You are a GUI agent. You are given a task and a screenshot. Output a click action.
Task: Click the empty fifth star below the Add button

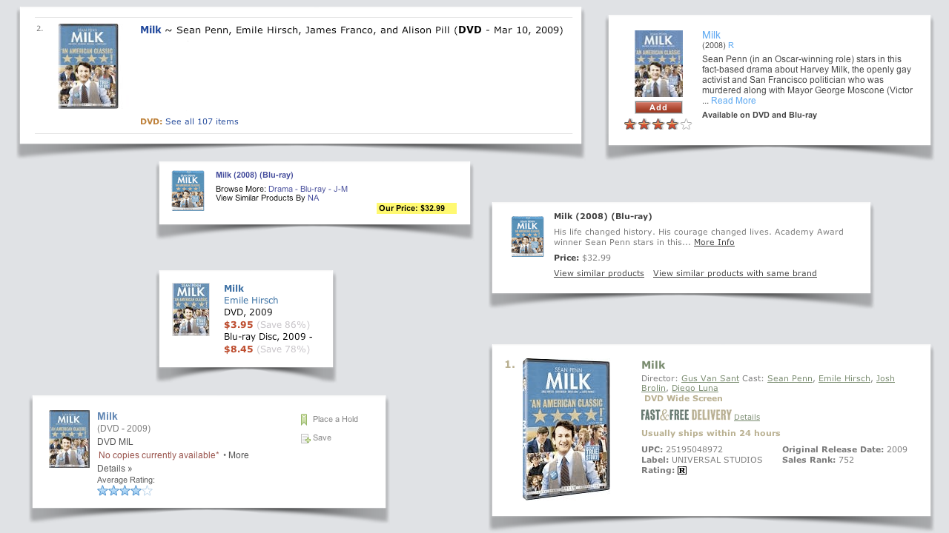pos(686,124)
